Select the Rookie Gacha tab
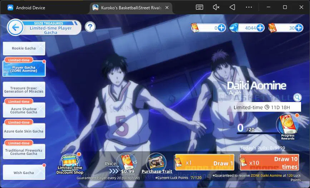This screenshot has width=310, height=188. [24, 48]
